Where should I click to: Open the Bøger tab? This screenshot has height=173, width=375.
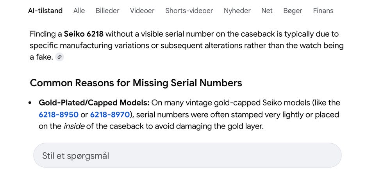pyautogui.click(x=293, y=11)
